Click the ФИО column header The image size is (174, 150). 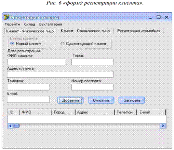[x=36, y=112]
